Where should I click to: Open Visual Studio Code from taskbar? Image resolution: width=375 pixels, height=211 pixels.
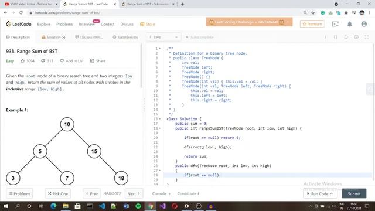102,206
